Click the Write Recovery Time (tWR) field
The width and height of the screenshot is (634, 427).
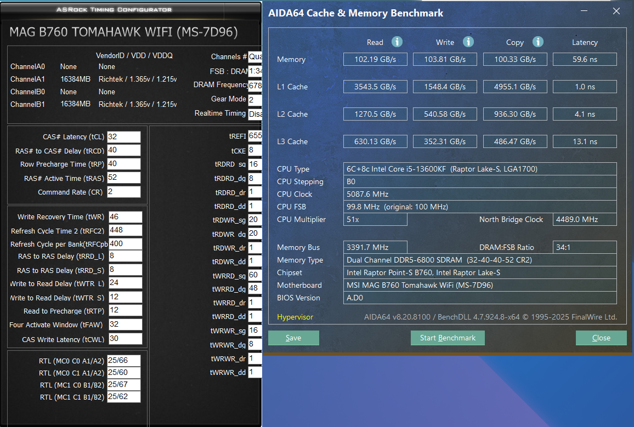(126, 217)
